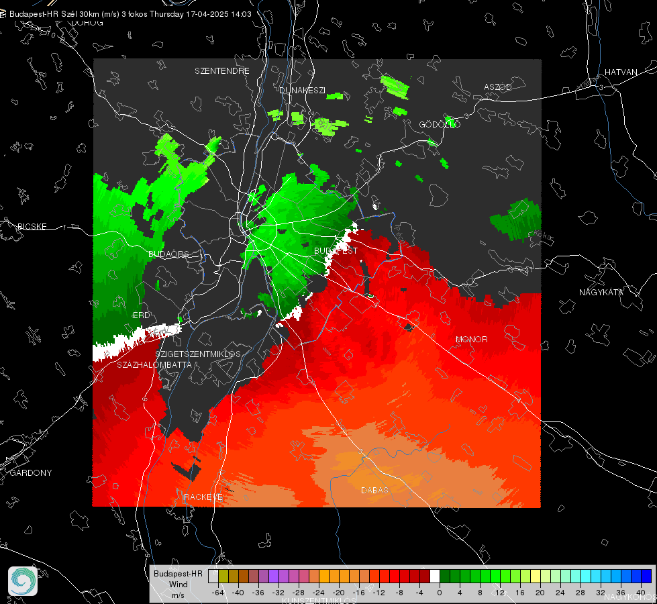
Task: Click the m/s unit label in the legend
Action: coord(178,595)
